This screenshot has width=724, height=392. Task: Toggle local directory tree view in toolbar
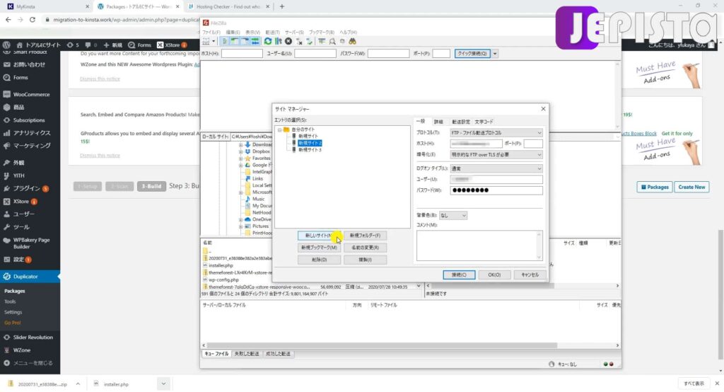tap(235, 42)
